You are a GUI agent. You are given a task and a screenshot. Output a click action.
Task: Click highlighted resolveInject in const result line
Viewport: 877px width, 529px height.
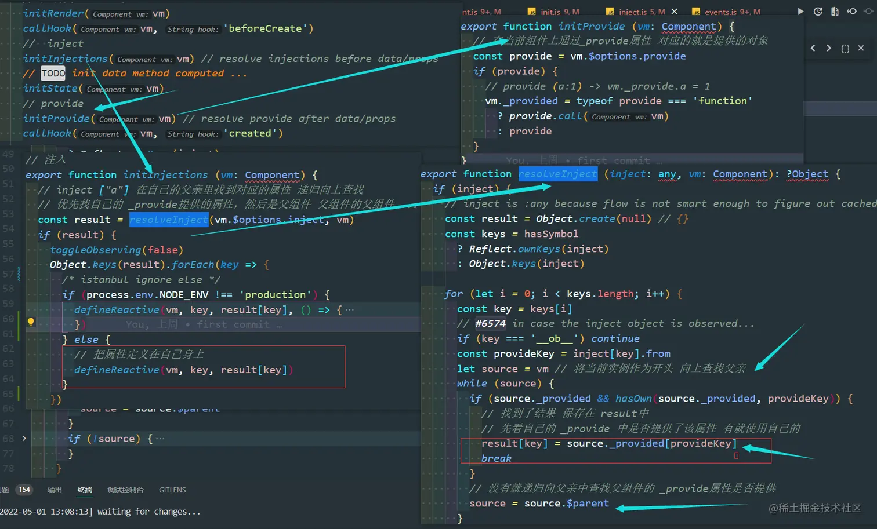(x=168, y=220)
